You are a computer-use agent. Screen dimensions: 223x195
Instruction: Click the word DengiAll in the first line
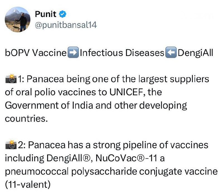tap(195, 53)
